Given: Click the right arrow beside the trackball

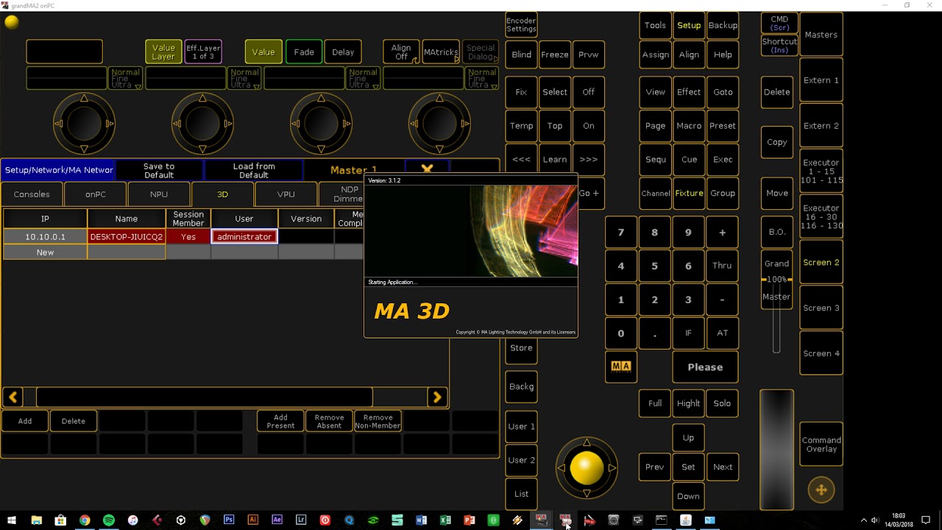Looking at the screenshot, I should coord(612,468).
